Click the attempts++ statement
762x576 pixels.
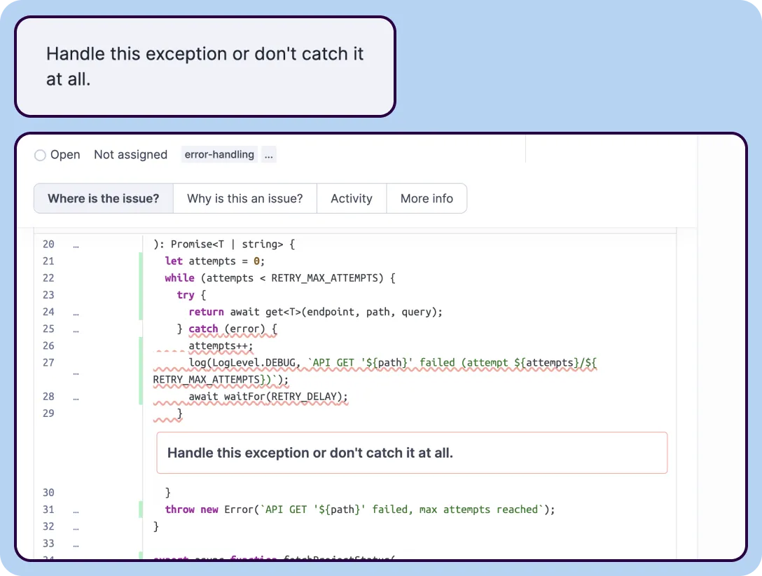[221, 346]
